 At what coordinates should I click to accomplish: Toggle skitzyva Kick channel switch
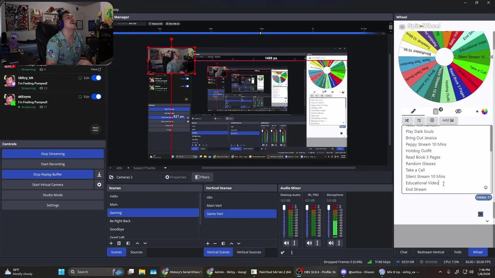pyautogui.click(x=97, y=97)
